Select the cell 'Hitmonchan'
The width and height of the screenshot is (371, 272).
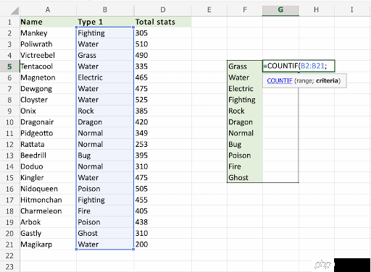coord(48,200)
